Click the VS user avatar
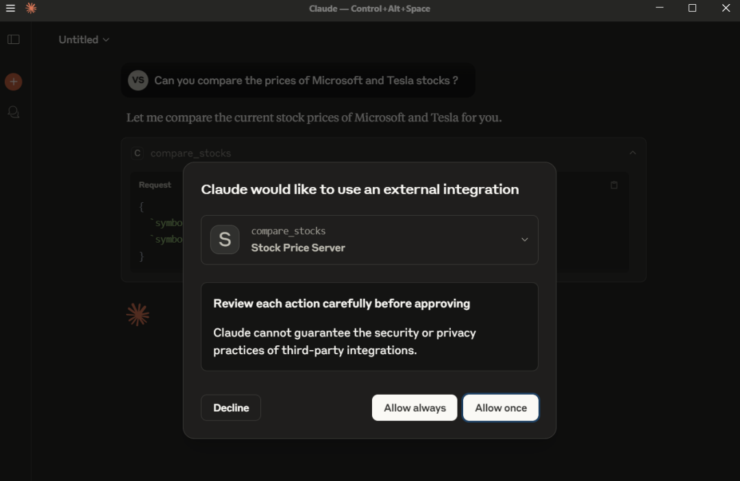 click(x=138, y=80)
